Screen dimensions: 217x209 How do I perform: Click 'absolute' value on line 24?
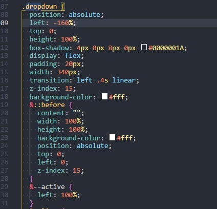[x=92, y=146]
